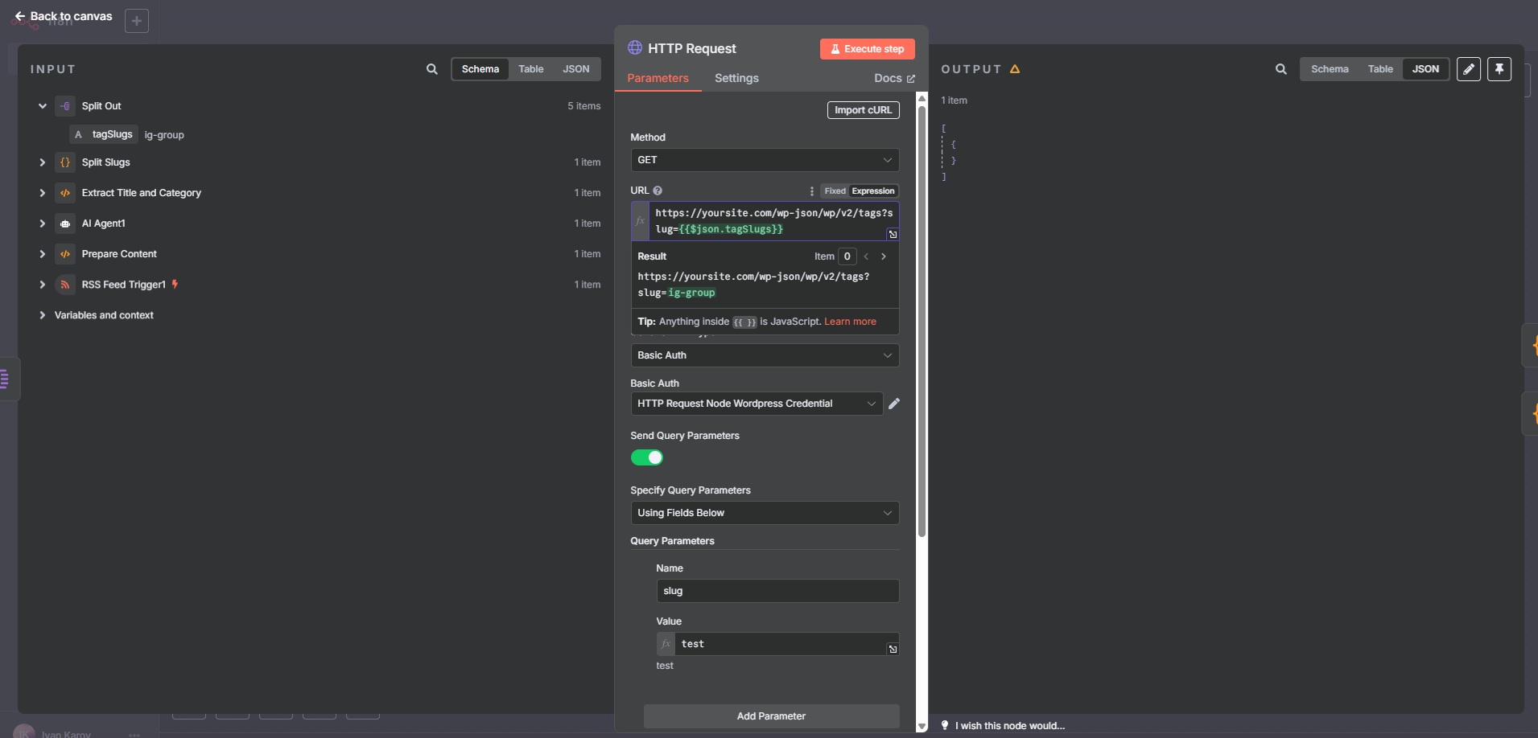Toggle Send Query Parameters switch off
Screen dimensions: 1538x738
click(647, 457)
